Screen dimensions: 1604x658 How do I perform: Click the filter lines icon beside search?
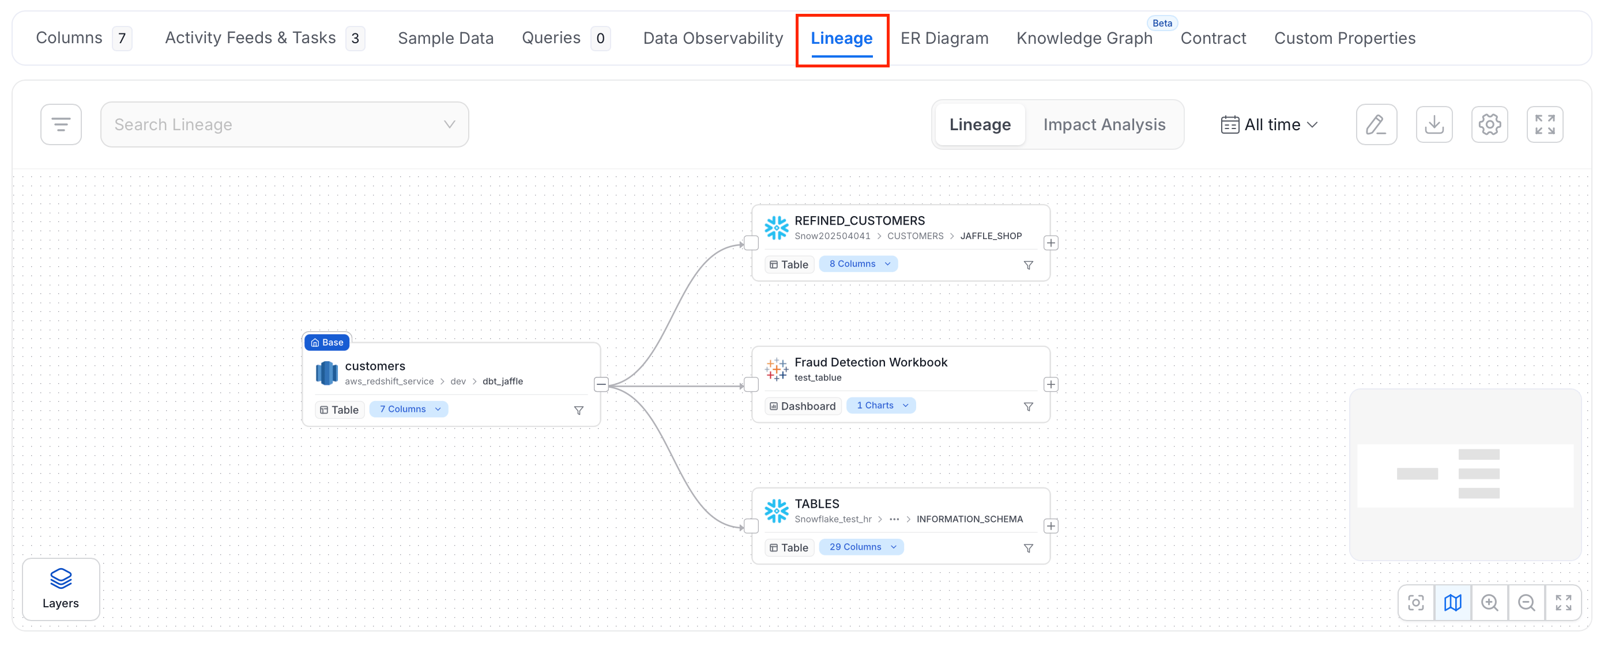click(x=61, y=124)
